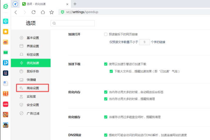Image resolution: width=210 pixels, height=140 pixels.
Task: Open the dark blue square sidebar app
Action: click(x=6, y=73)
